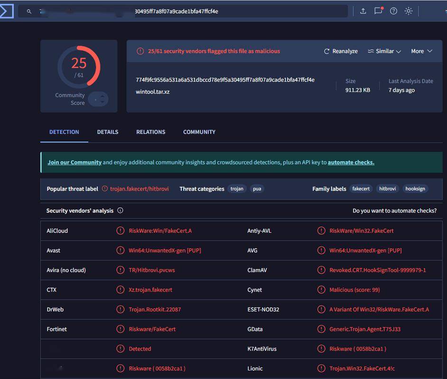Click the Malicious (score: 99) result
The image size is (447, 379).
click(354, 289)
